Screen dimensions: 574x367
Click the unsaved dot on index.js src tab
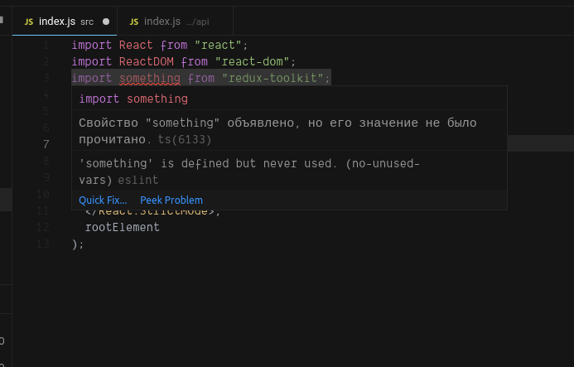[106, 22]
